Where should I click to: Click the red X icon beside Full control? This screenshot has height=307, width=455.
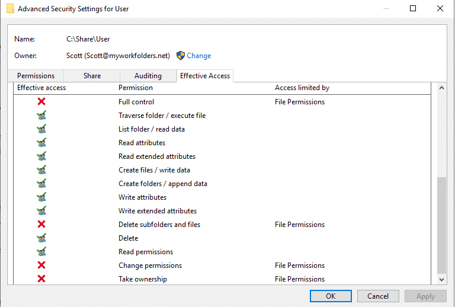(41, 102)
